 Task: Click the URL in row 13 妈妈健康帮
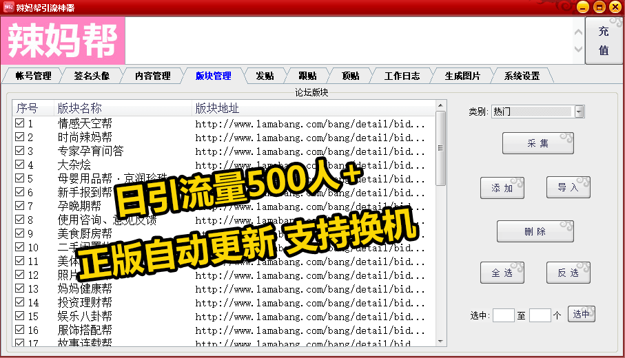(309, 289)
